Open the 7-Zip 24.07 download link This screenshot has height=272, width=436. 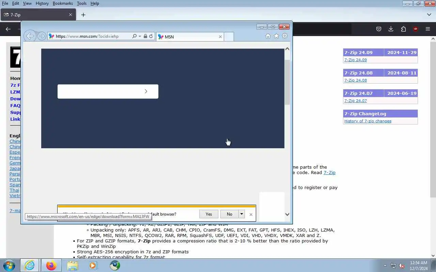355,101
